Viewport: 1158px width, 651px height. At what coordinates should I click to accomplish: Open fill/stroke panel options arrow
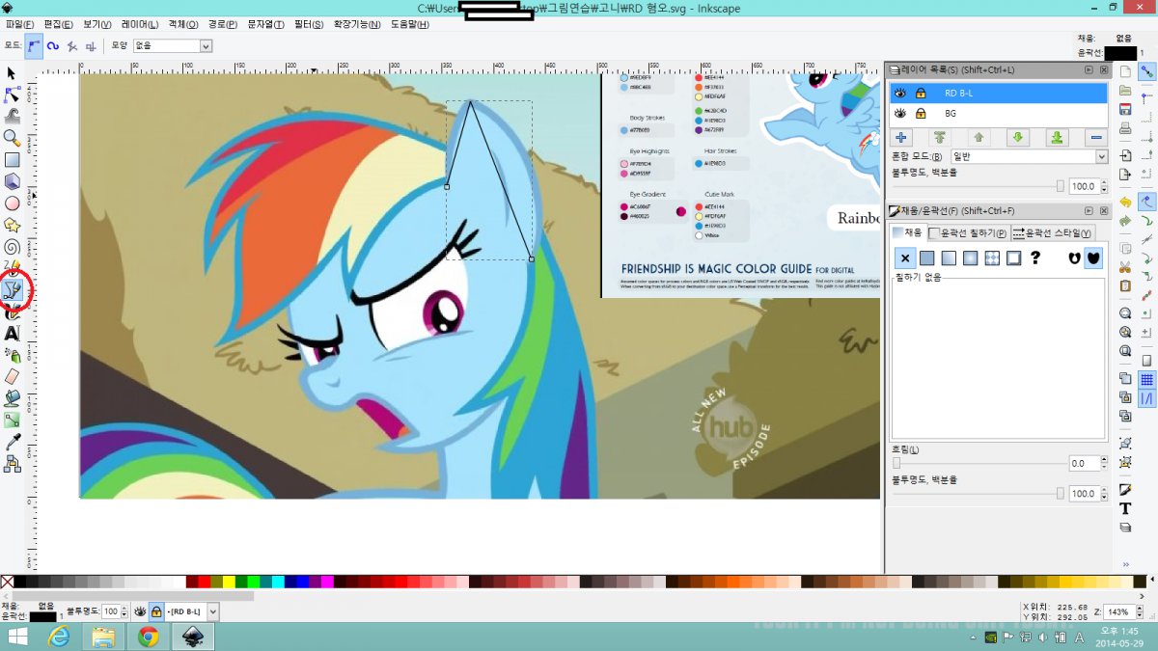[x=1089, y=210]
